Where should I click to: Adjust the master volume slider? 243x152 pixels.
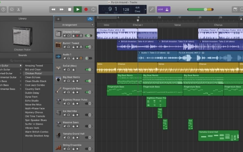[200, 9]
